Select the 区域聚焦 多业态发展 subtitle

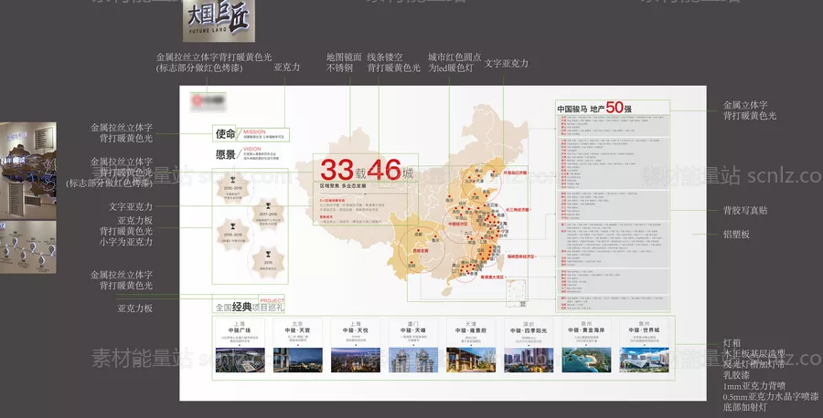(x=342, y=186)
